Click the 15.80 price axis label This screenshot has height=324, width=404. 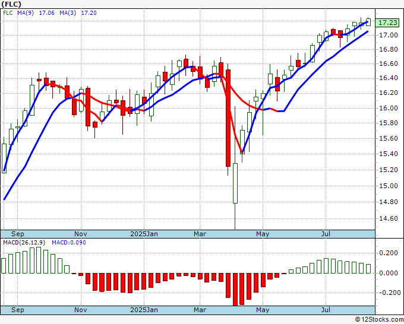[389, 123]
